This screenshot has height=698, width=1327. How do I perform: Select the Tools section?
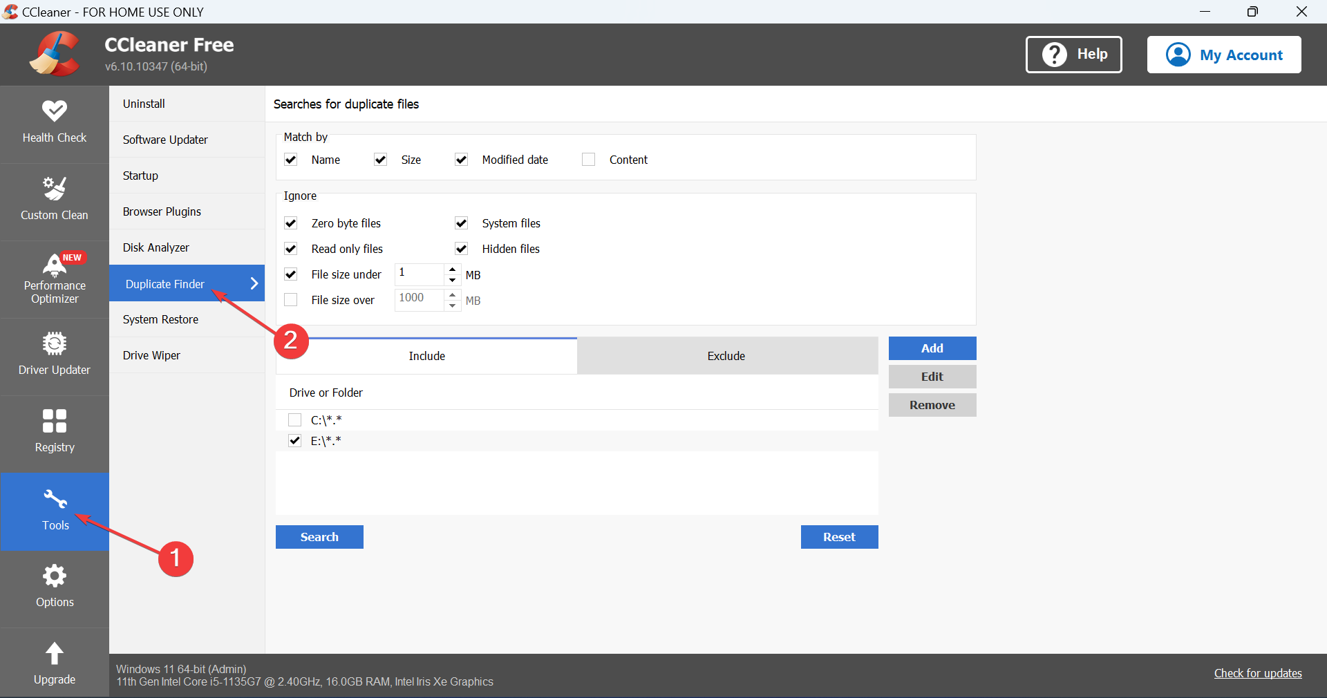[54, 511]
